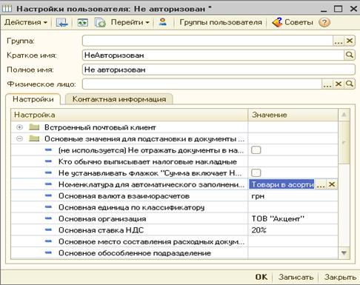Click the magnifier next to Физическое лицо

click(x=350, y=84)
